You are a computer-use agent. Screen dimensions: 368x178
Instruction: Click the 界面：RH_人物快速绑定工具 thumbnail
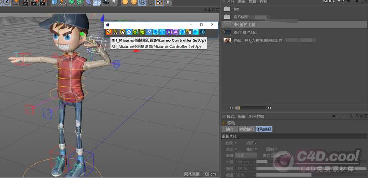[227, 40]
